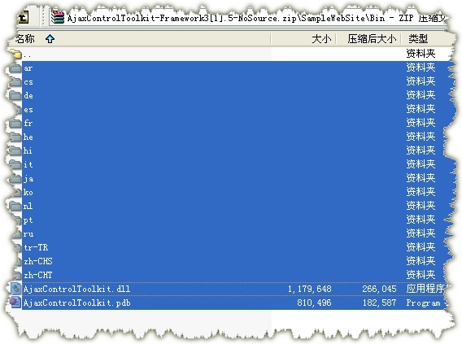Viewport: 462px width, 344px height.
Task: Sort by the 大小 column header
Action: pyautogui.click(x=321, y=38)
